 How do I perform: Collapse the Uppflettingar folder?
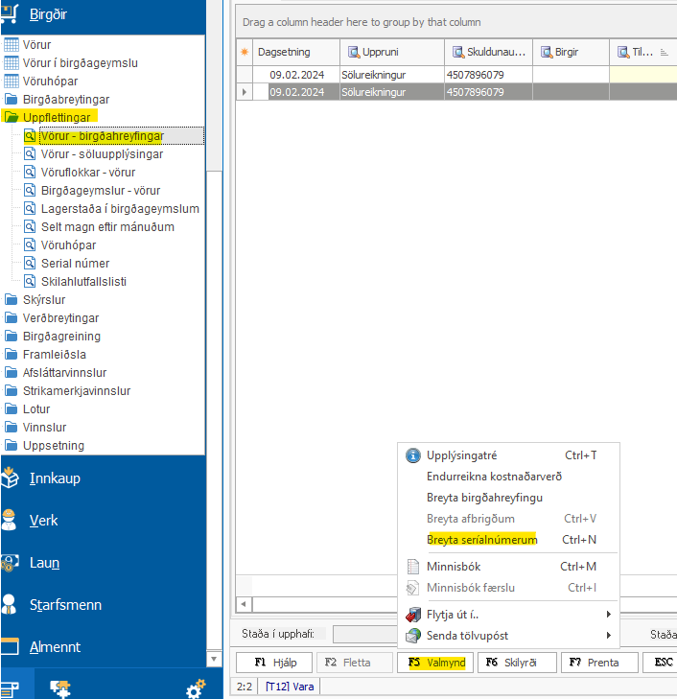(12, 118)
